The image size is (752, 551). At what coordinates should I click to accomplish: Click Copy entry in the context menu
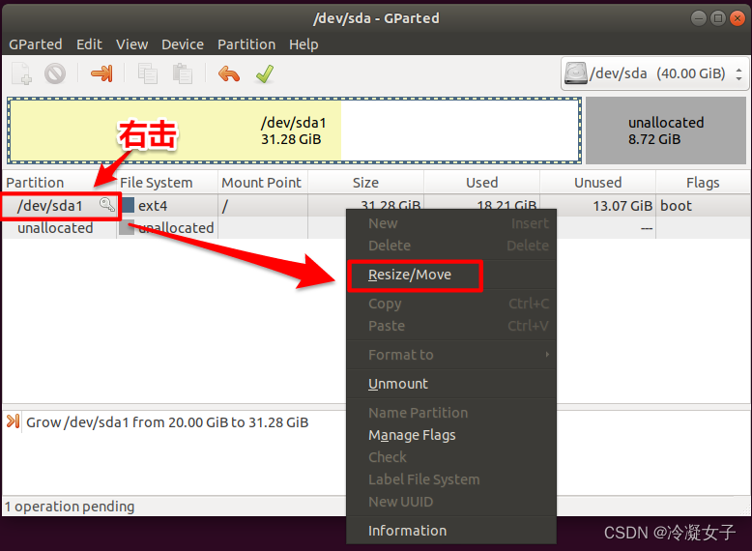click(x=451, y=304)
